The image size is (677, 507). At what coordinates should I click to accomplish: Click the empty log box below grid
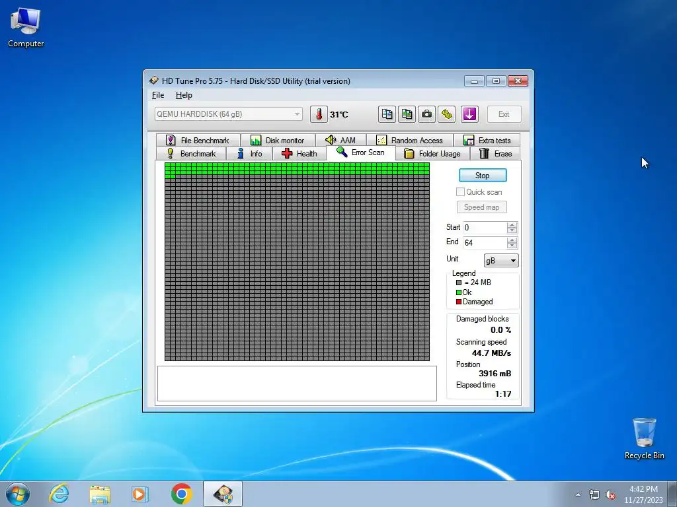[297, 384]
